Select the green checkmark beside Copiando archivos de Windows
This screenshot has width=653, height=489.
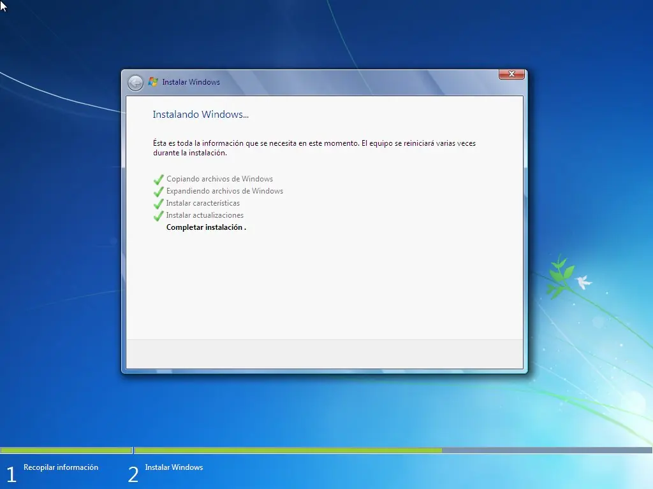[x=158, y=180]
